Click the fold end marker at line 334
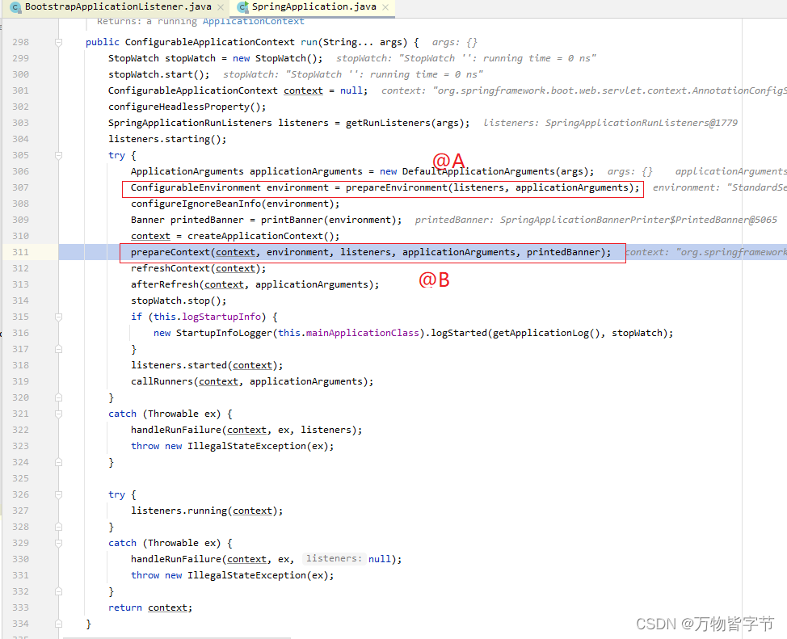 point(58,624)
